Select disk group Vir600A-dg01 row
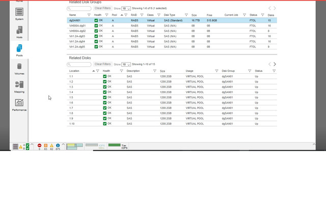 click(172, 25)
